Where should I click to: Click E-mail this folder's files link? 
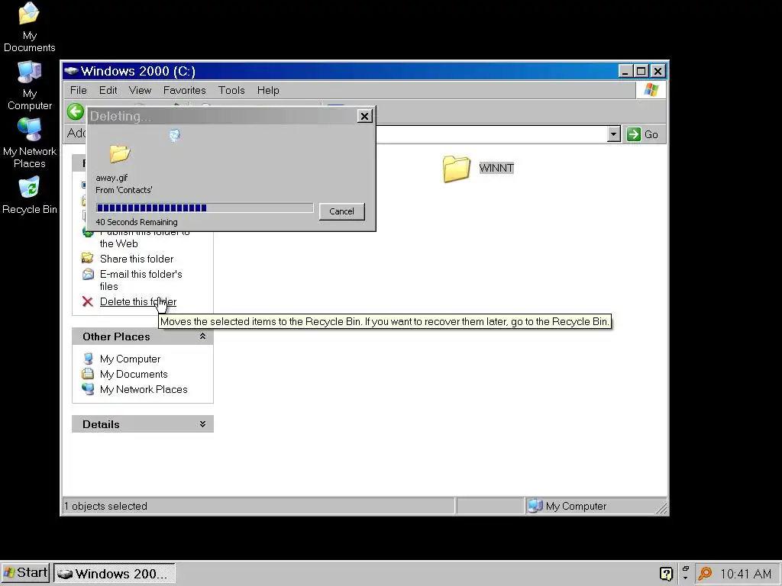(x=141, y=280)
